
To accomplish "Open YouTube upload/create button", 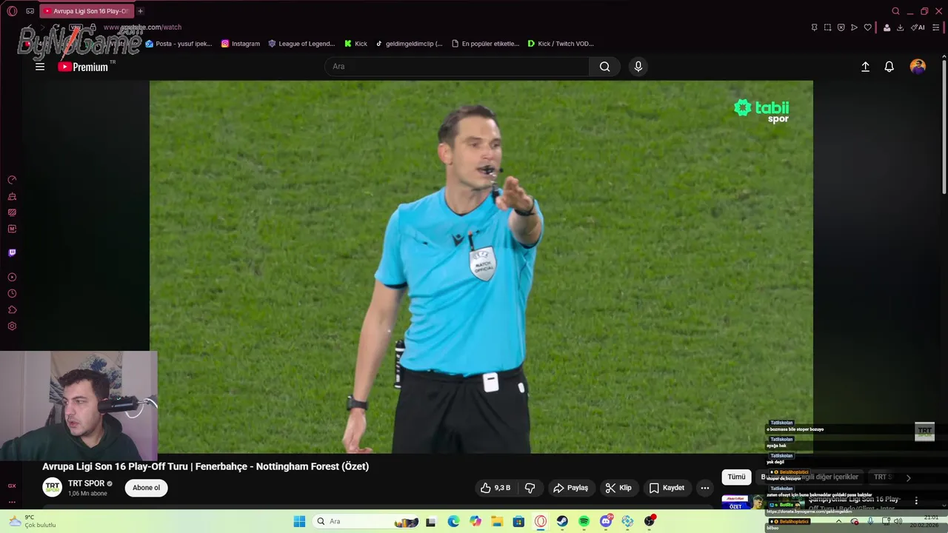I will pos(865,67).
